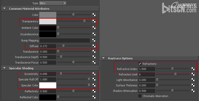Click the Reflectivity map checker icon

pyautogui.click(x=94, y=91)
